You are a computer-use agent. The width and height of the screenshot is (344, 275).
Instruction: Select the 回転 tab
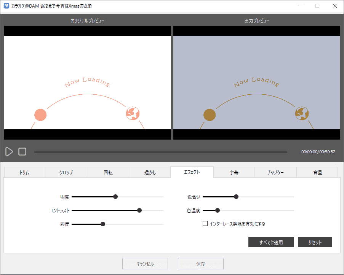[x=108, y=172]
